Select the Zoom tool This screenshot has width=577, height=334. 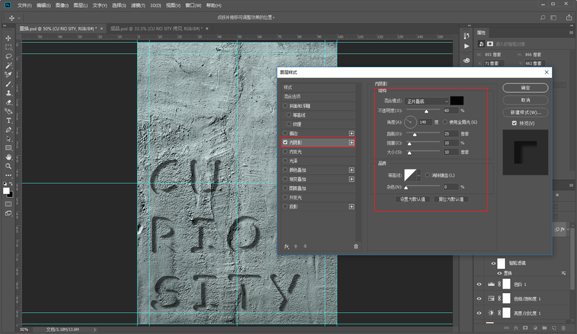point(8,166)
